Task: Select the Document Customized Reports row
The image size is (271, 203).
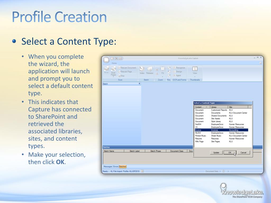Action: coord(222,110)
